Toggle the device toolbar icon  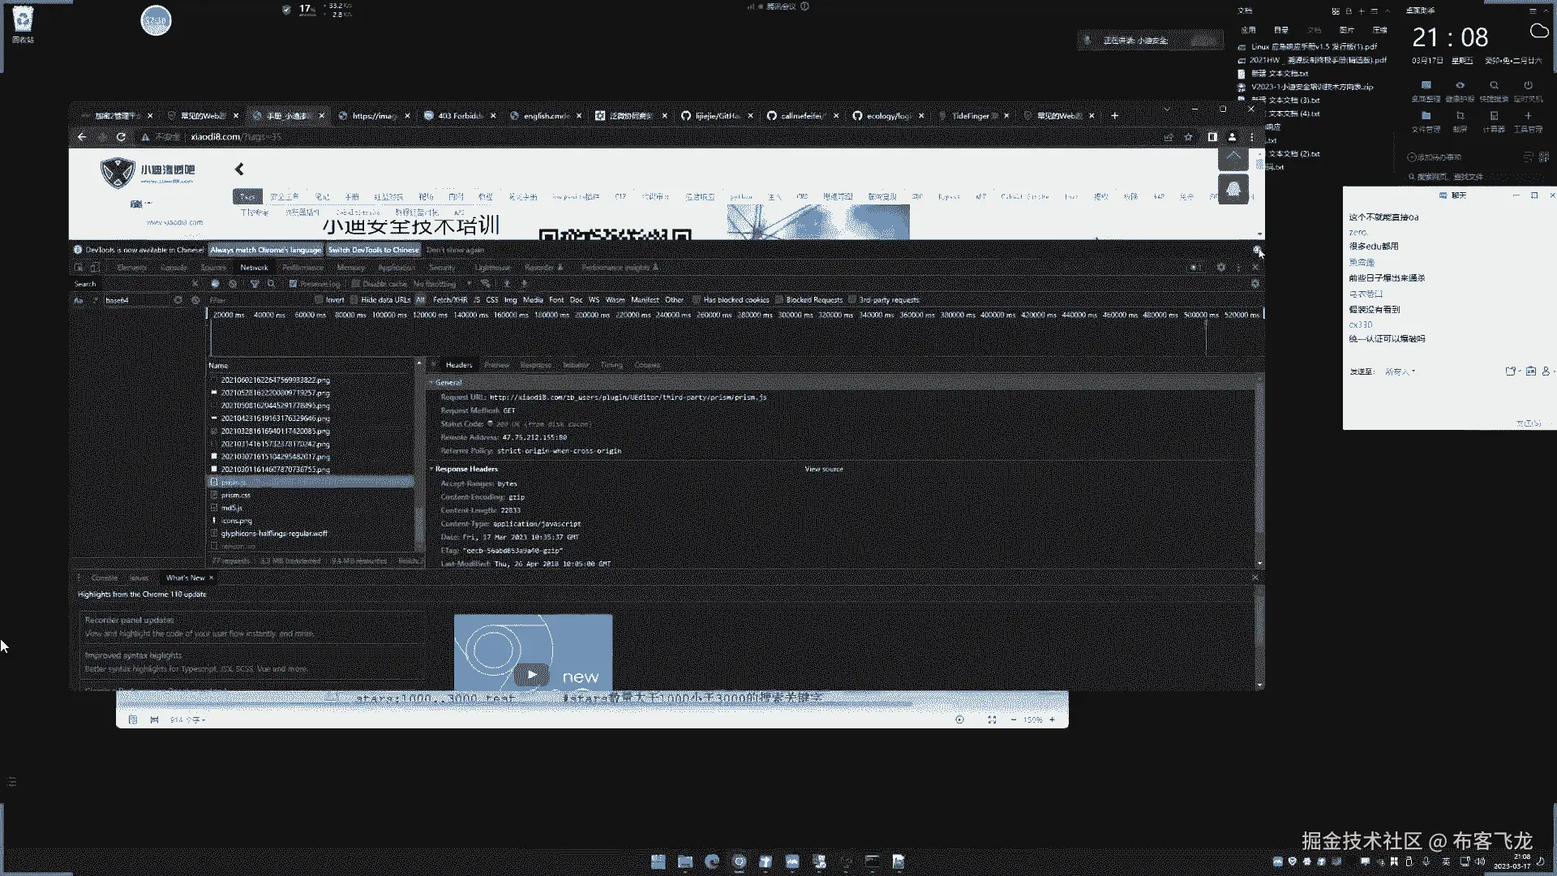(x=95, y=267)
